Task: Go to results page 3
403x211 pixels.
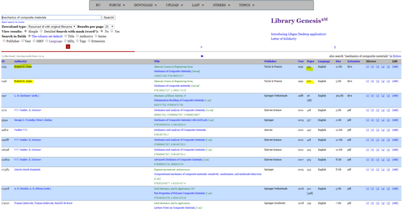Action: point(335,47)
